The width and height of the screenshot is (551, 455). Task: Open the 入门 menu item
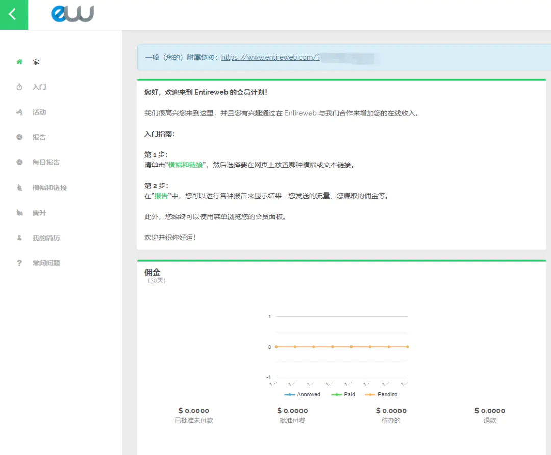[39, 87]
